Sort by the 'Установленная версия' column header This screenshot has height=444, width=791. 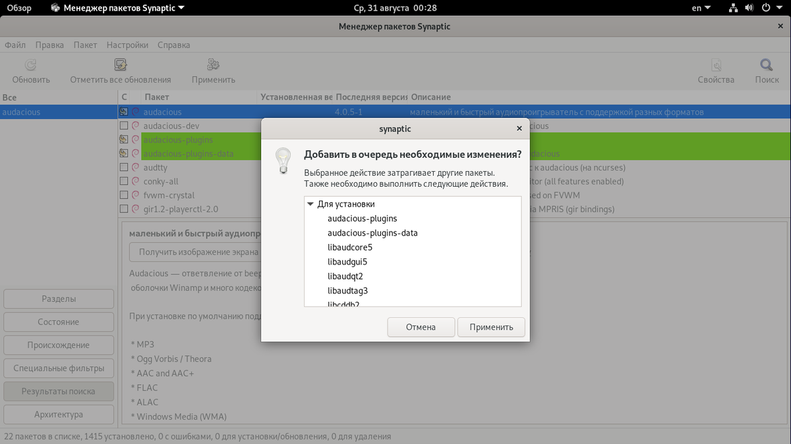click(x=295, y=97)
